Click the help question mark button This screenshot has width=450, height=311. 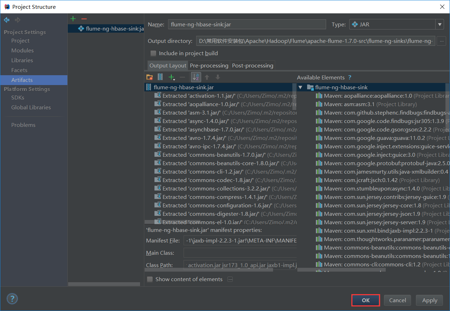[12, 299]
